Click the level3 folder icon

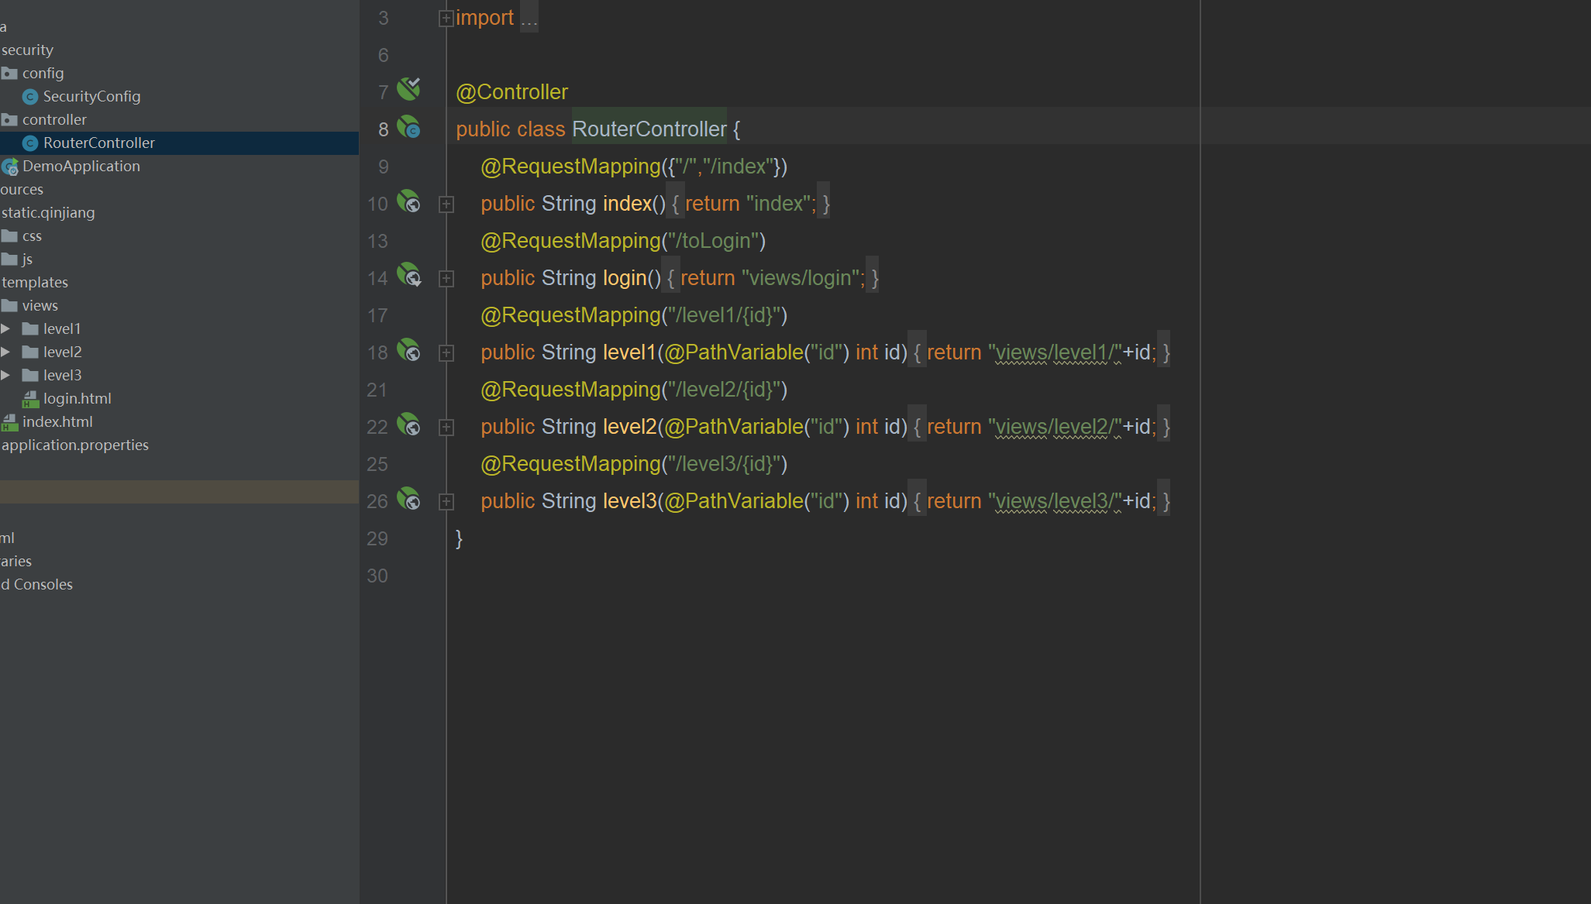pos(30,376)
